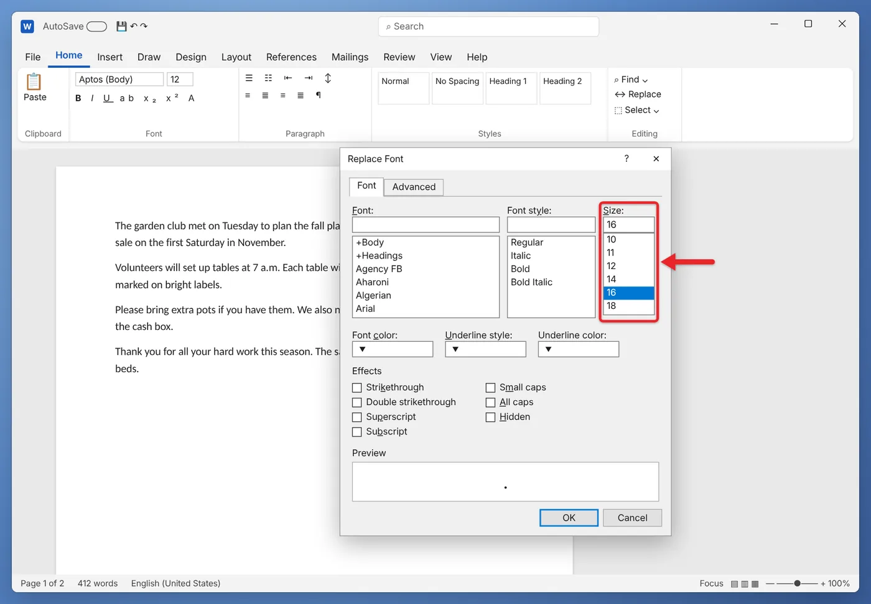Open bullet list icon in Paragraph group
This screenshot has height=604, width=871.
[249, 78]
